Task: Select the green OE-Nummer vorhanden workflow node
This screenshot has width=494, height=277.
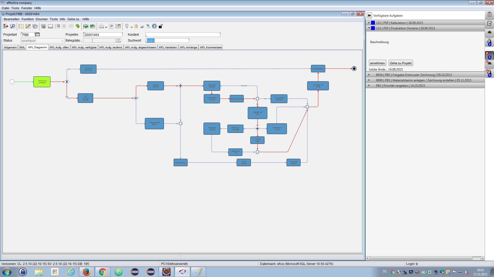Action: [42, 82]
